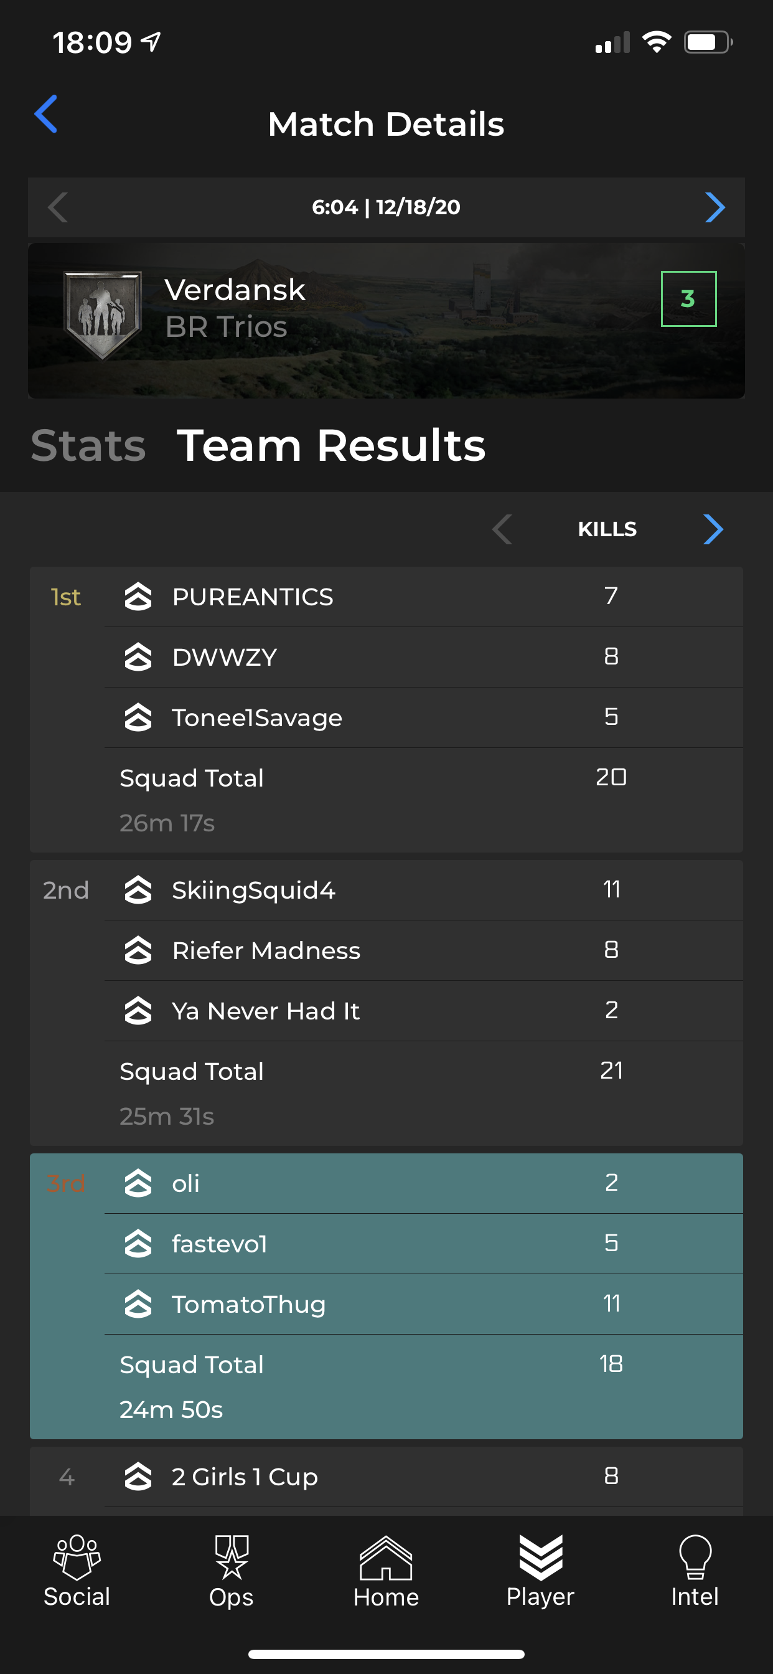
Task: Show next stat after KILLS
Action: tap(713, 529)
